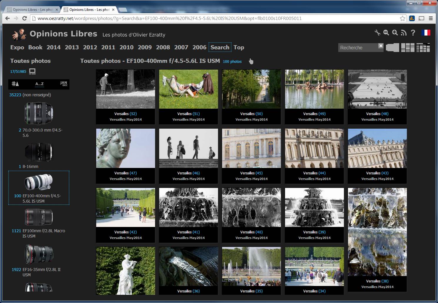Switch to the mosaic grid view layout
The height and width of the screenshot is (303, 438).
click(x=408, y=48)
